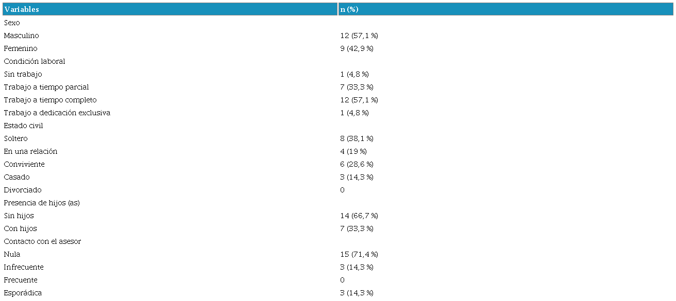Click Trabajo a tiempo parcial label
This screenshot has height=301, width=676.
click(46, 87)
